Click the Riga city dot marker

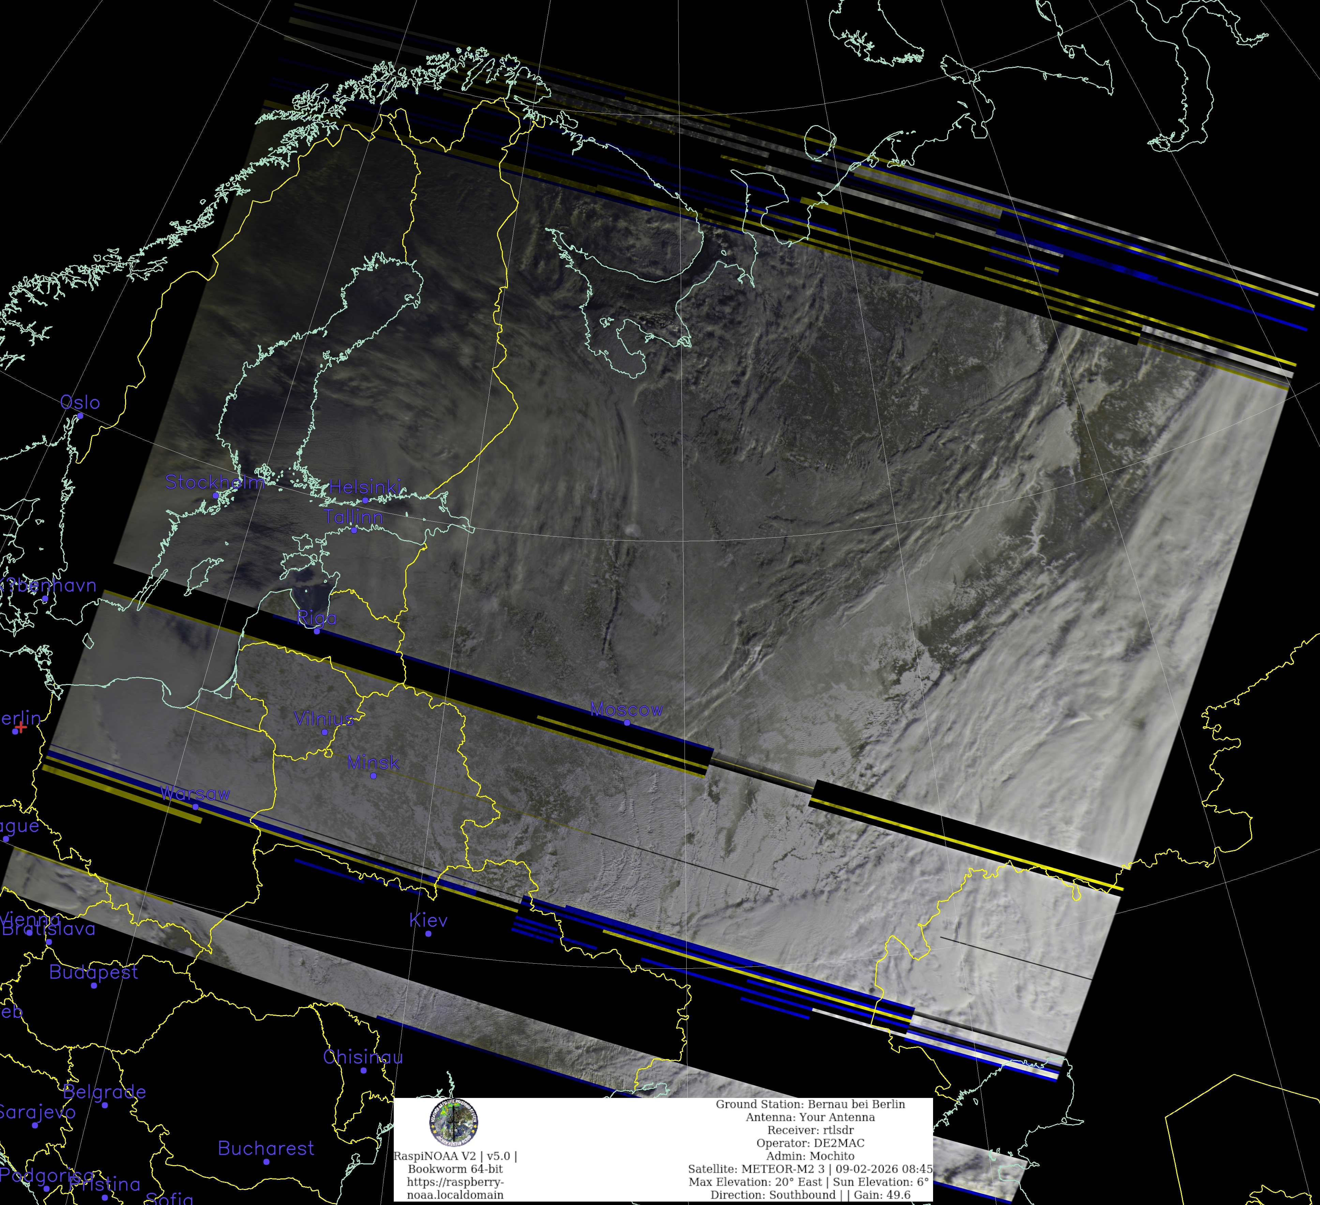click(x=317, y=631)
